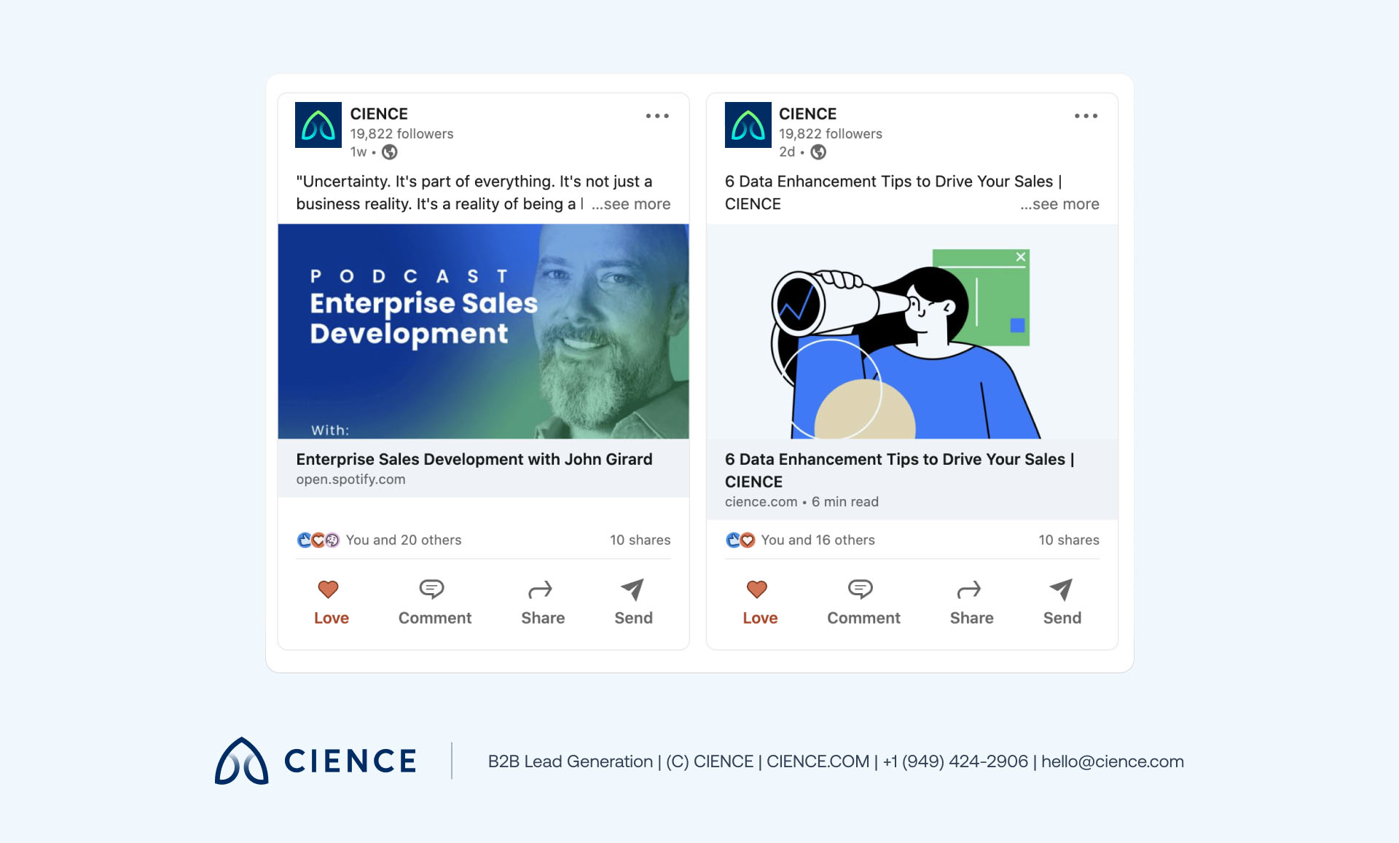This screenshot has height=843, width=1399.
Task: Click CIENCE logo avatar on the second post
Action: 748,125
